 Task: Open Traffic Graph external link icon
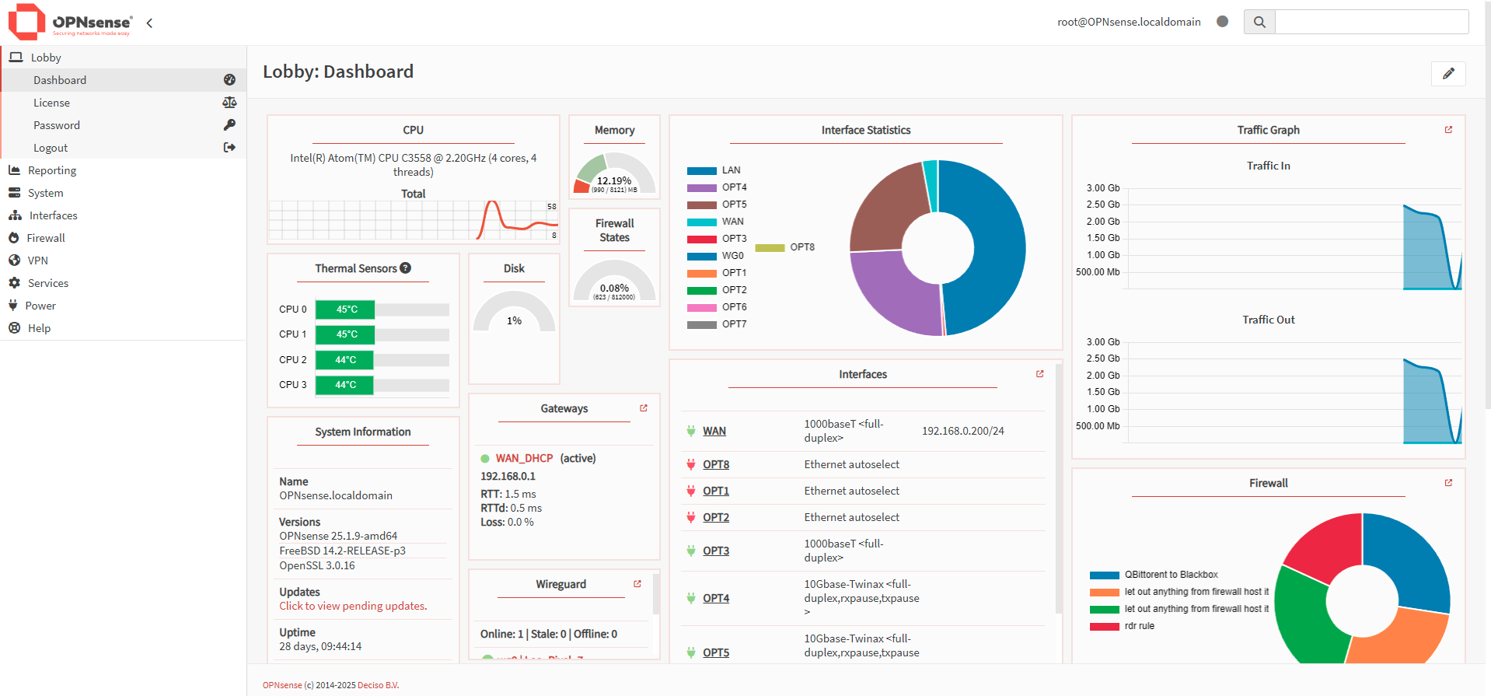coord(1448,130)
